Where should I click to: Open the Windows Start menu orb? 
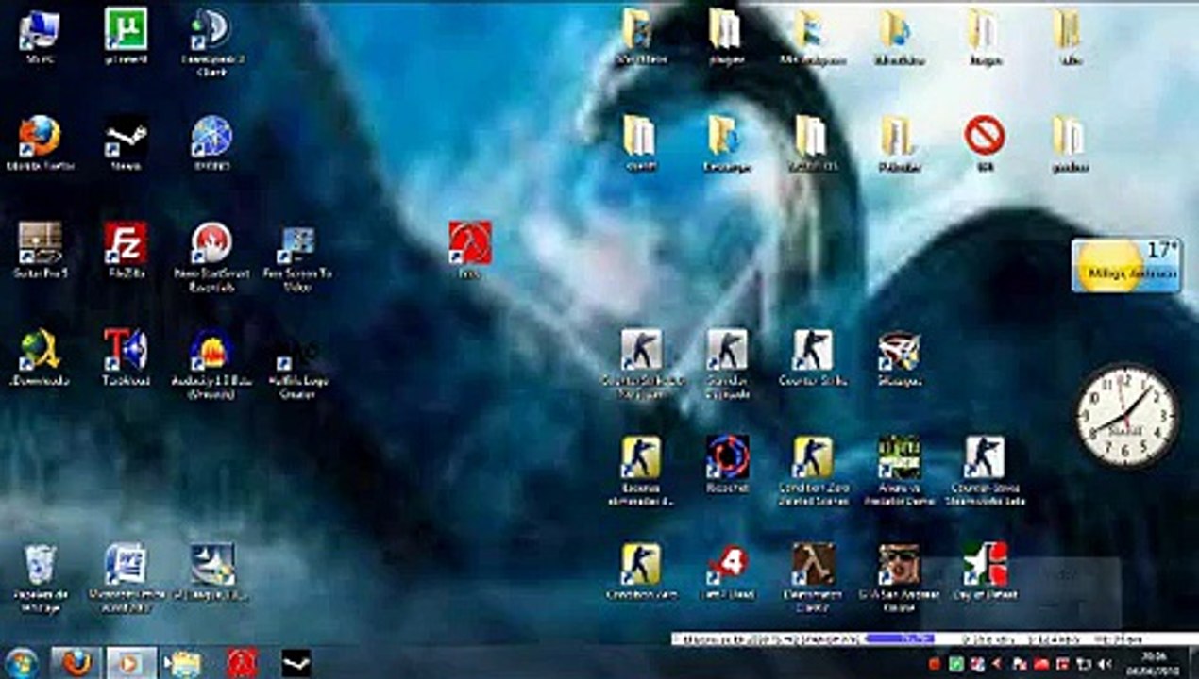(x=21, y=663)
